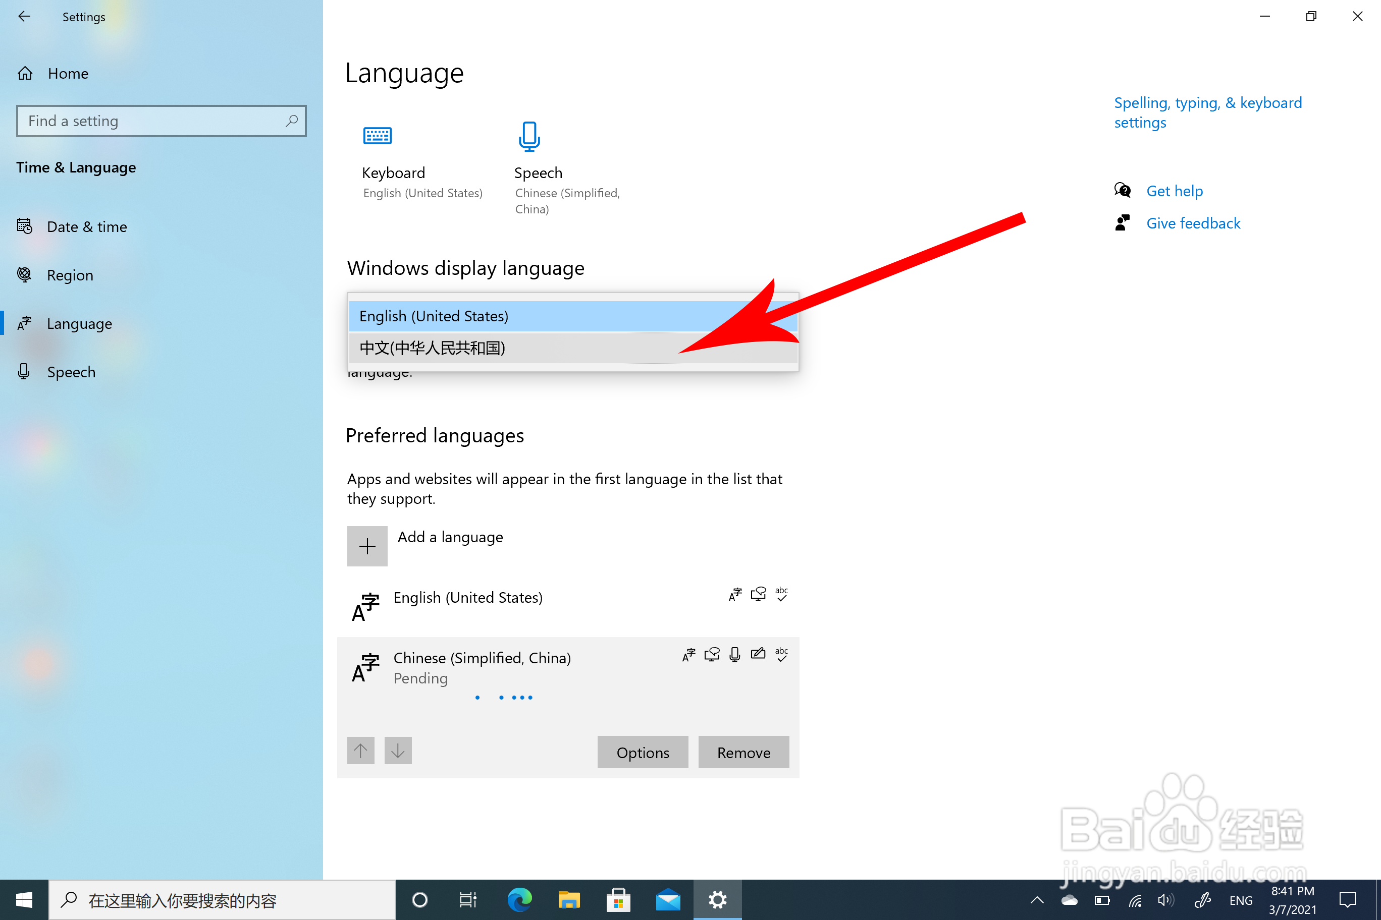Viewport: 1381px width, 920px height.
Task: Move Chinese language up with arrow button
Action: [x=360, y=751]
